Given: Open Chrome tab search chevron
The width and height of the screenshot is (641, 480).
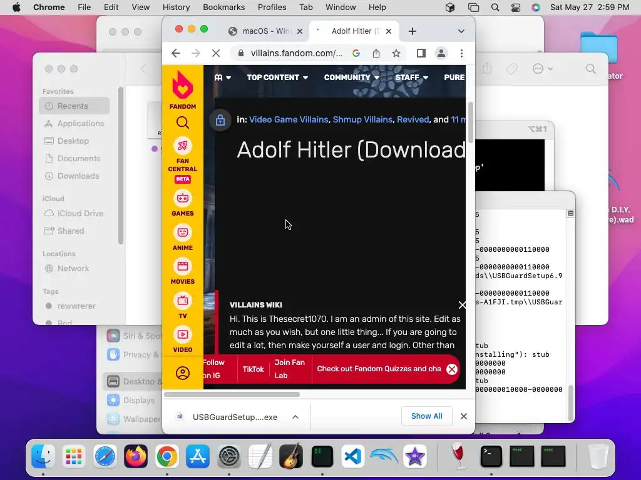Looking at the screenshot, I should point(461,31).
